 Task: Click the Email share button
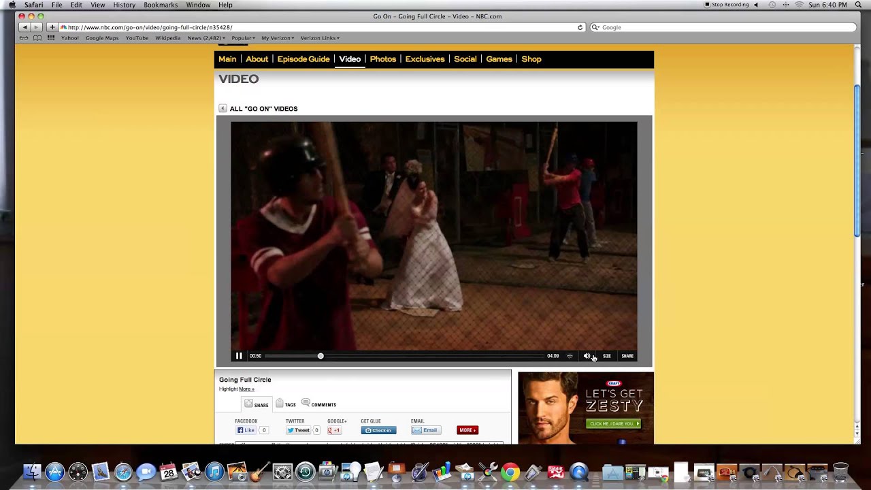click(426, 430)
